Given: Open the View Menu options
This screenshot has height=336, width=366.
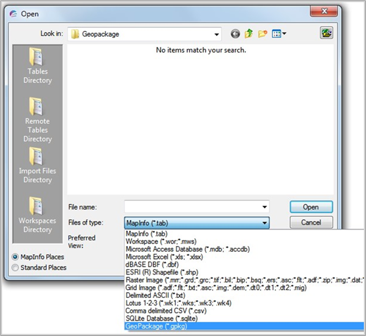Looking at the screenshot, I should pyautogui.click(x=279, y=34).
